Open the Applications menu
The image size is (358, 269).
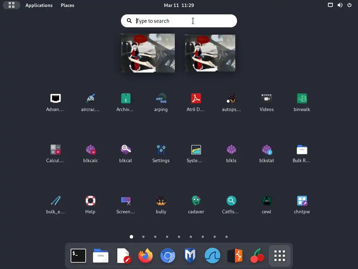(39, 5)
